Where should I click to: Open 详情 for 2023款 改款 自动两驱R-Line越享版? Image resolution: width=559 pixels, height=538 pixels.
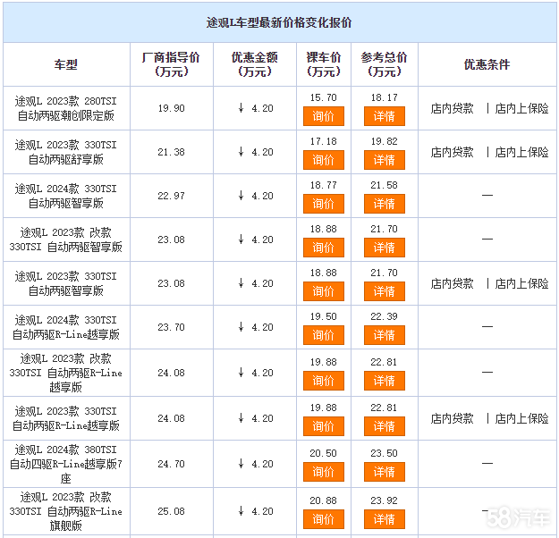[x=384, y=381]
